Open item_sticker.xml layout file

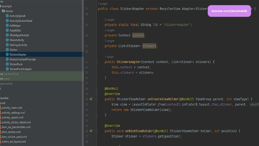pos(11,132)
